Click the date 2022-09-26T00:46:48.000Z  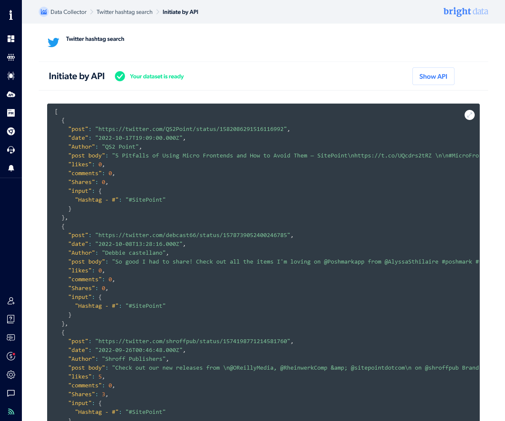point(139,350)
